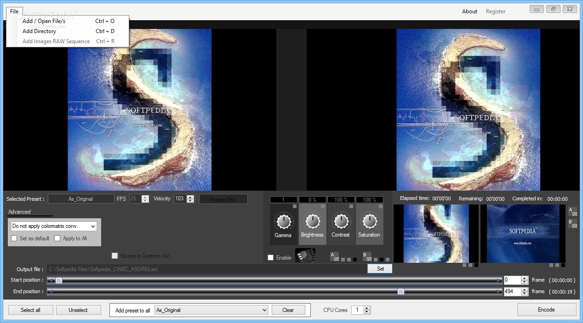Click the Gamma rotary knob
The image size is (583, 323).
click(x=284, y=221)
